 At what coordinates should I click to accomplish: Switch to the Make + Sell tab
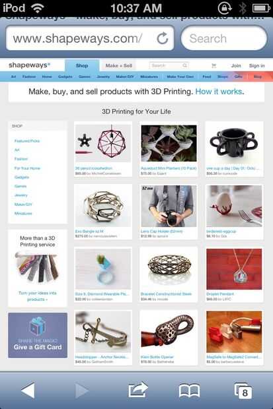[118, 65]
